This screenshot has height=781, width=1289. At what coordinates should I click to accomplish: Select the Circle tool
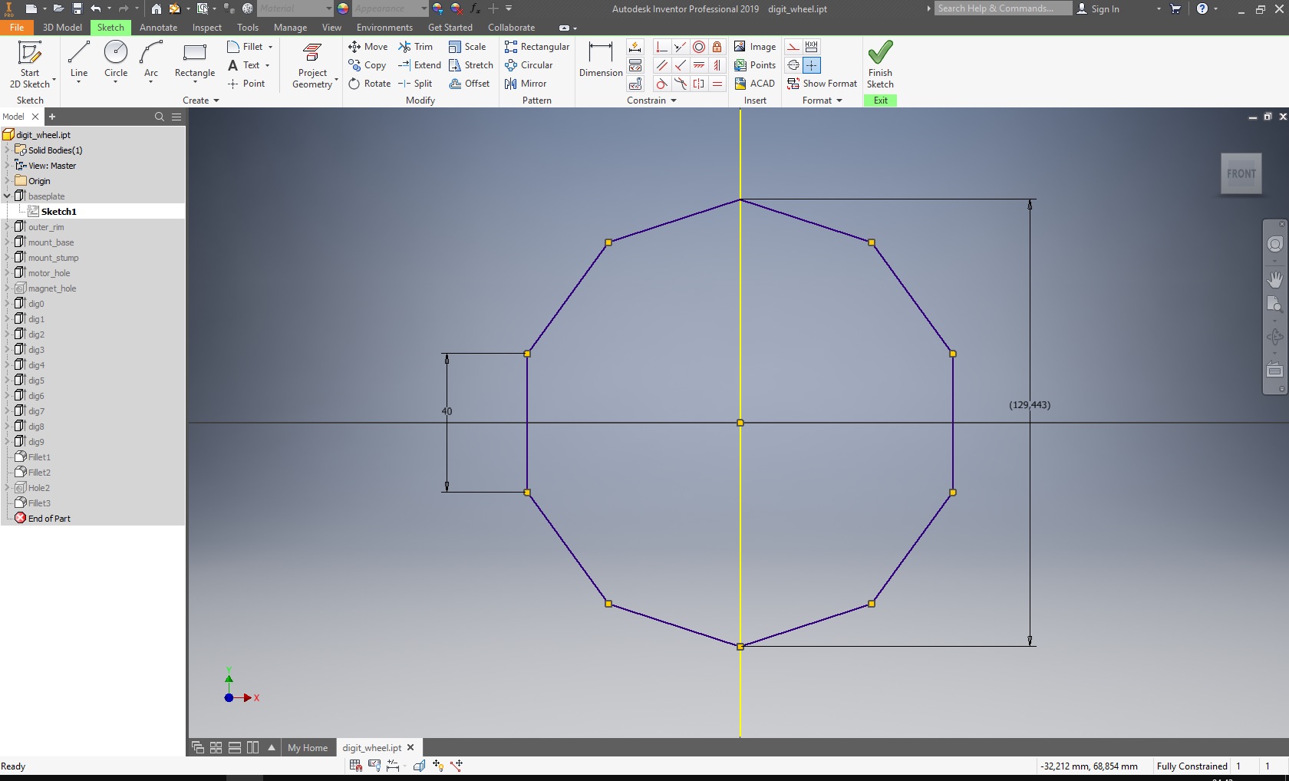click(116, 61)
